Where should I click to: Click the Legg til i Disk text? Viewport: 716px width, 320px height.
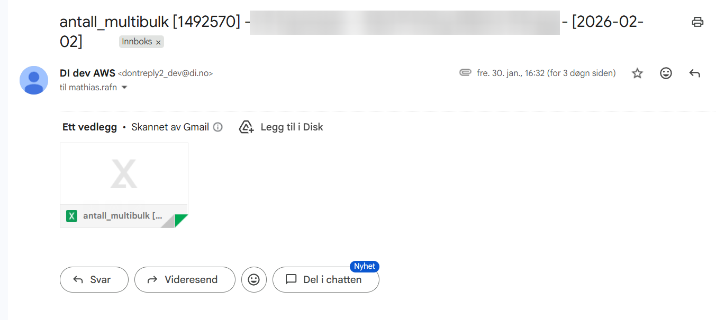pyautogui.click(x=292, y=127)
